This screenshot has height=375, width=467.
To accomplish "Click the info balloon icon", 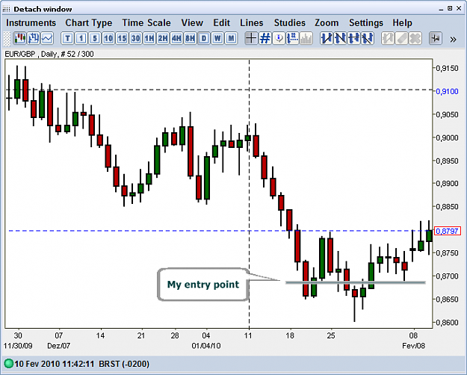I will coord(279,38).
